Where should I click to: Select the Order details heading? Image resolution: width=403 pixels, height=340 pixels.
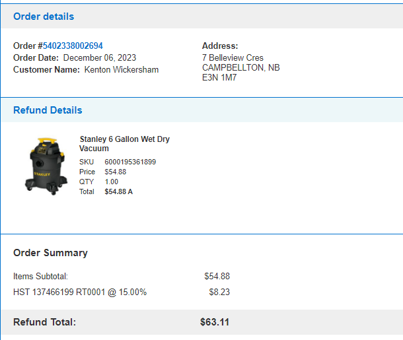pos(44,17)
